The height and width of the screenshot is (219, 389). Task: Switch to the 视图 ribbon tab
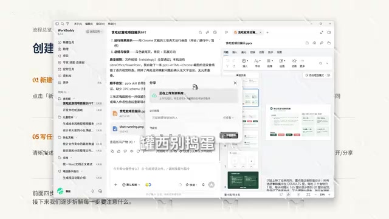[280, 52]
